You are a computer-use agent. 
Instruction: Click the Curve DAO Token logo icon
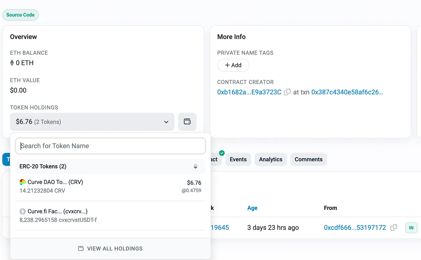pyautogui.click(x=23, y=182)
